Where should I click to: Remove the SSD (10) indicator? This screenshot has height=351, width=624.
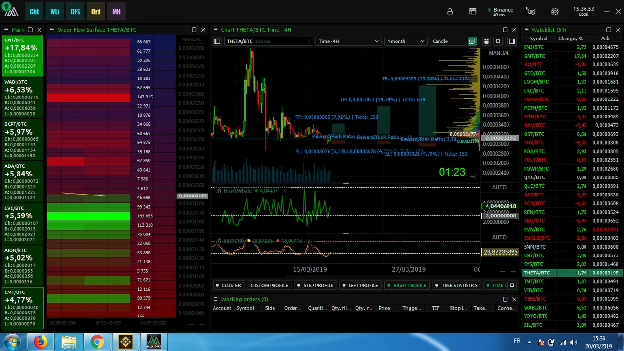point(309,241)
